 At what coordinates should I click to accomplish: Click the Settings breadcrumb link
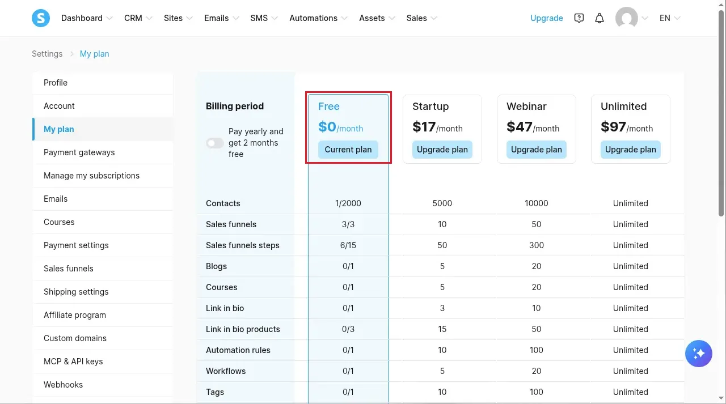click(47, 54)
